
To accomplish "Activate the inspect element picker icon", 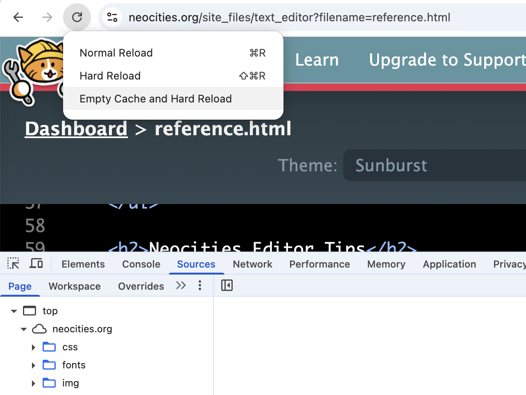I will coord(14,263).
